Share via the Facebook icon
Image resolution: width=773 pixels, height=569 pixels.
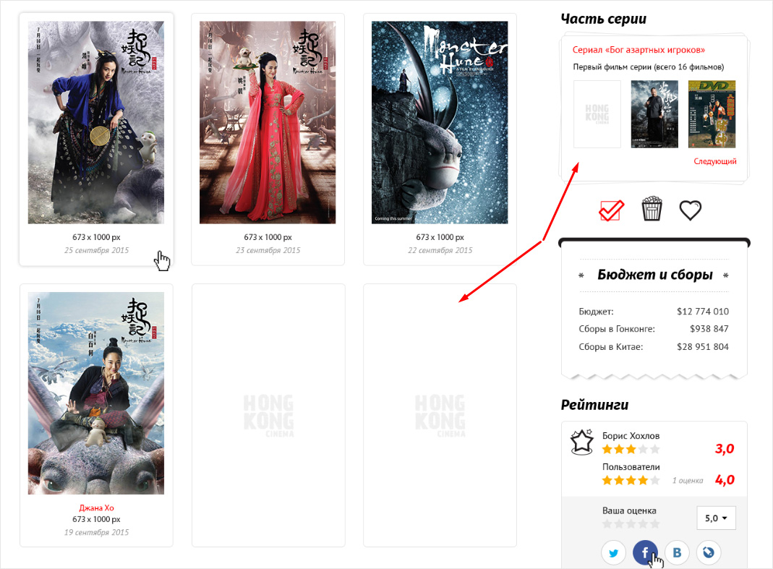645,552
